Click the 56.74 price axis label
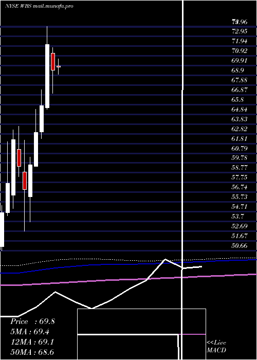This screenshot has width=257, height=360. [x=240, y=187]
